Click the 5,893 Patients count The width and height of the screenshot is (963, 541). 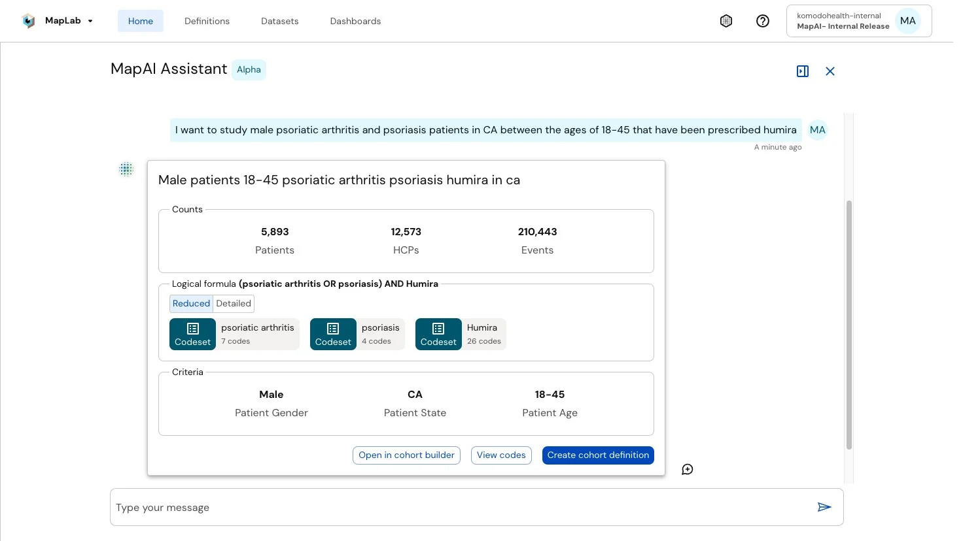[275, 241]
